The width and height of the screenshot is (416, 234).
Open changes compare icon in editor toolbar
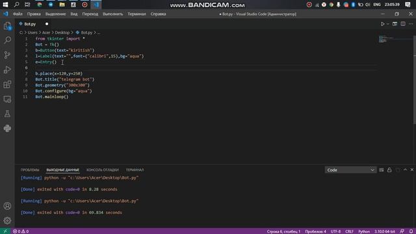click(395, 24)
